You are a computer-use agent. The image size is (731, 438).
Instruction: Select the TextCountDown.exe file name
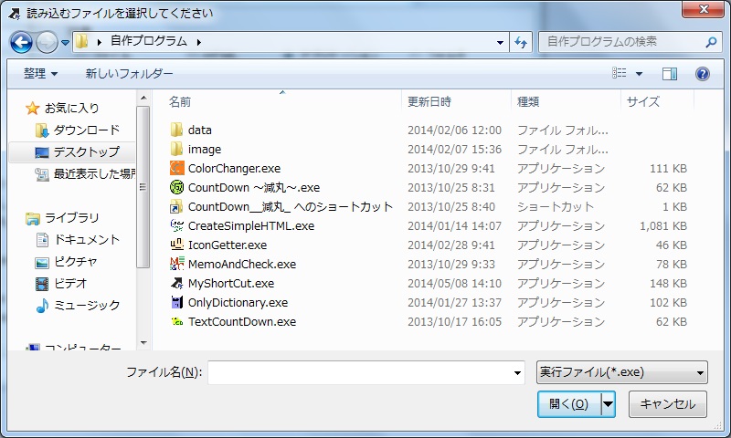242,321
